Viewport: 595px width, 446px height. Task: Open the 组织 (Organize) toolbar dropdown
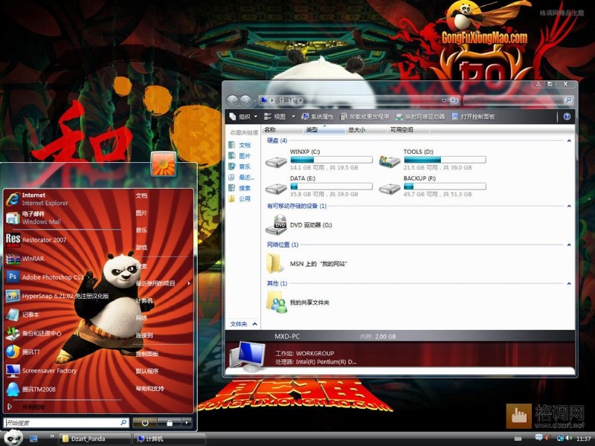pos(244,117)
